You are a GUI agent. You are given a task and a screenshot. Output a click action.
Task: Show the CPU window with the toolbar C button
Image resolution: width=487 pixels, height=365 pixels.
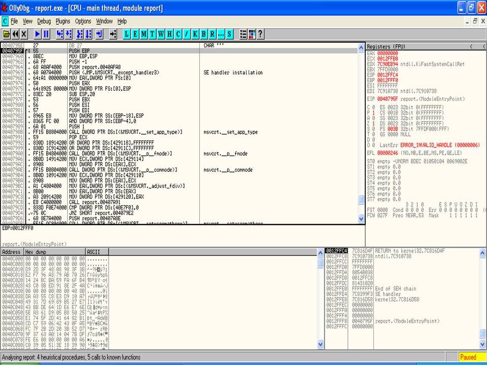coord(178,34)
